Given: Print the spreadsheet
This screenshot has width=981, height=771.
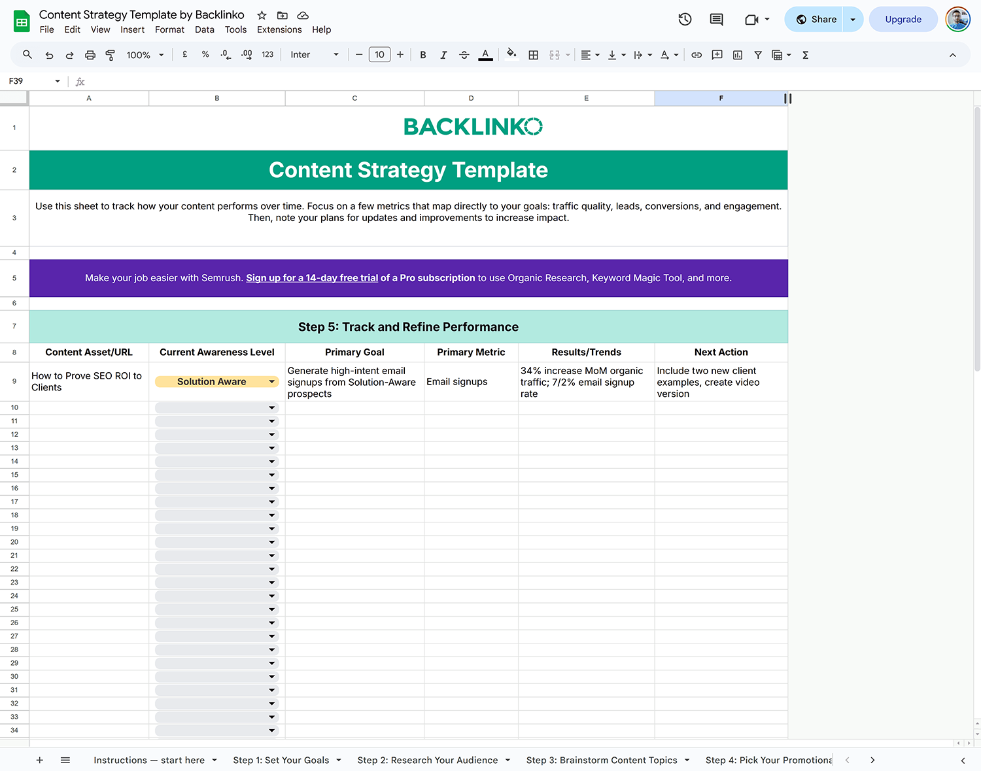Looking at the screenshot, I should pyautogui.click(x=90, y=56).
